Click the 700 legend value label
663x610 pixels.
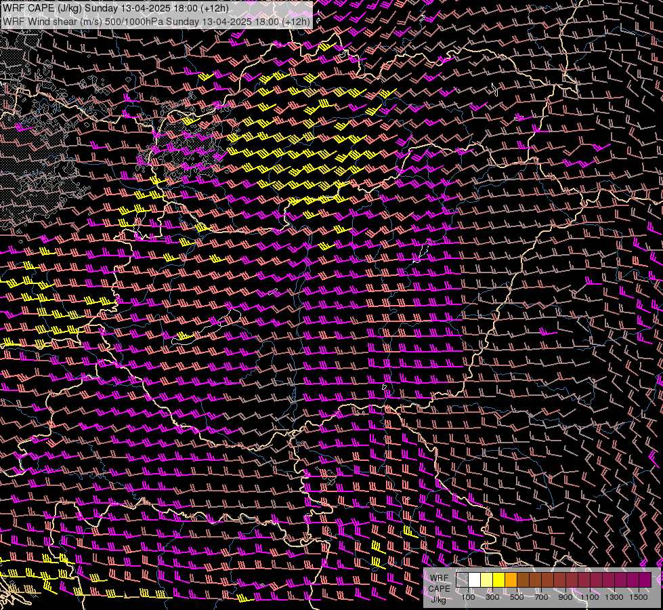541,597
